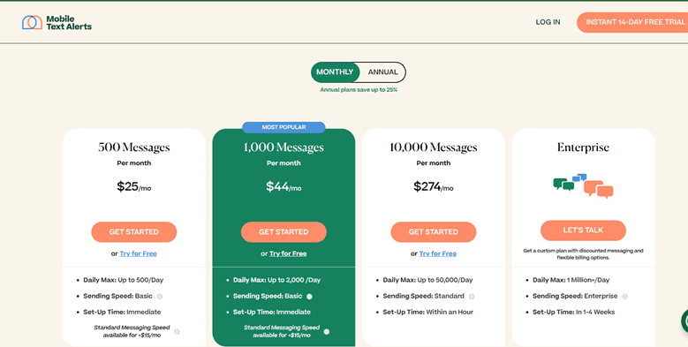Open the Sending Speed info icon under 1,000 Messages
Screen dimensions: 688x347
pos(309,297)
